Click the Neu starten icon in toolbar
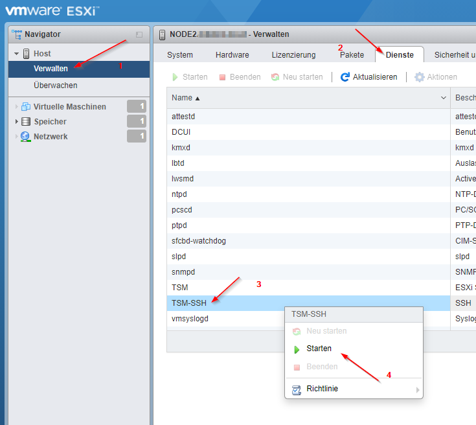The height and width of the screenshot is (425, 476). click(x=275, y=77)
